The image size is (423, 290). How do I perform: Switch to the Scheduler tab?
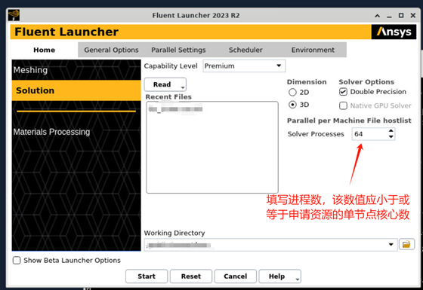(x=245, y=50)
